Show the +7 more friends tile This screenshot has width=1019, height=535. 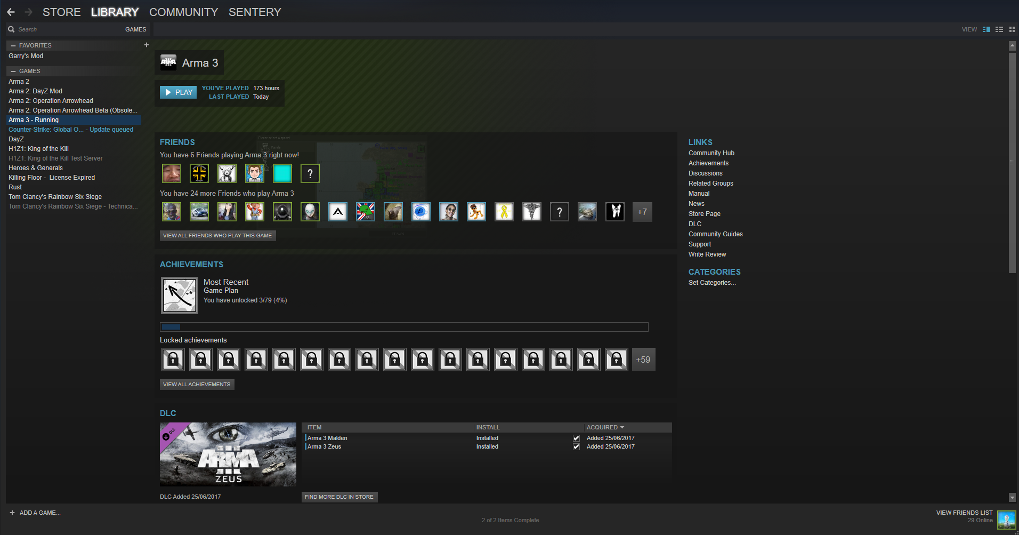642,212
